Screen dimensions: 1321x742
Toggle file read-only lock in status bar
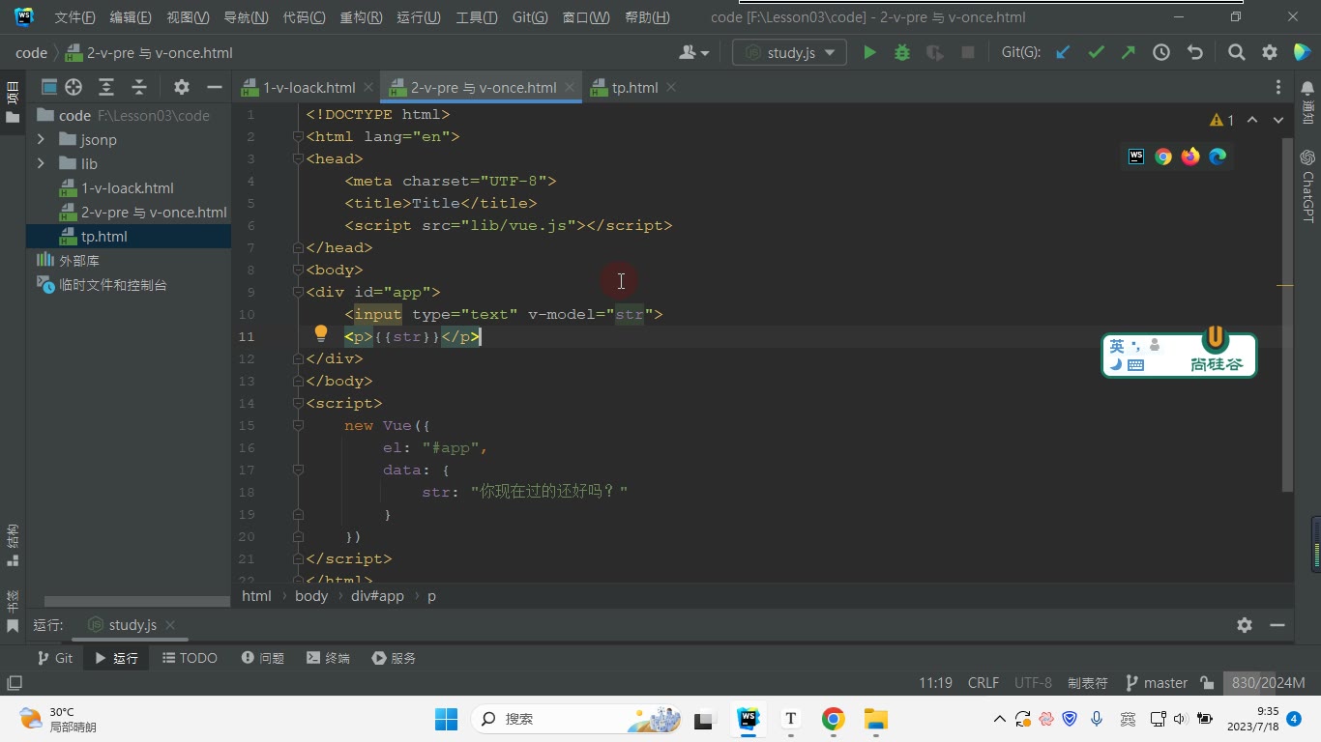pyautogui.click(x=1207, y=683)
